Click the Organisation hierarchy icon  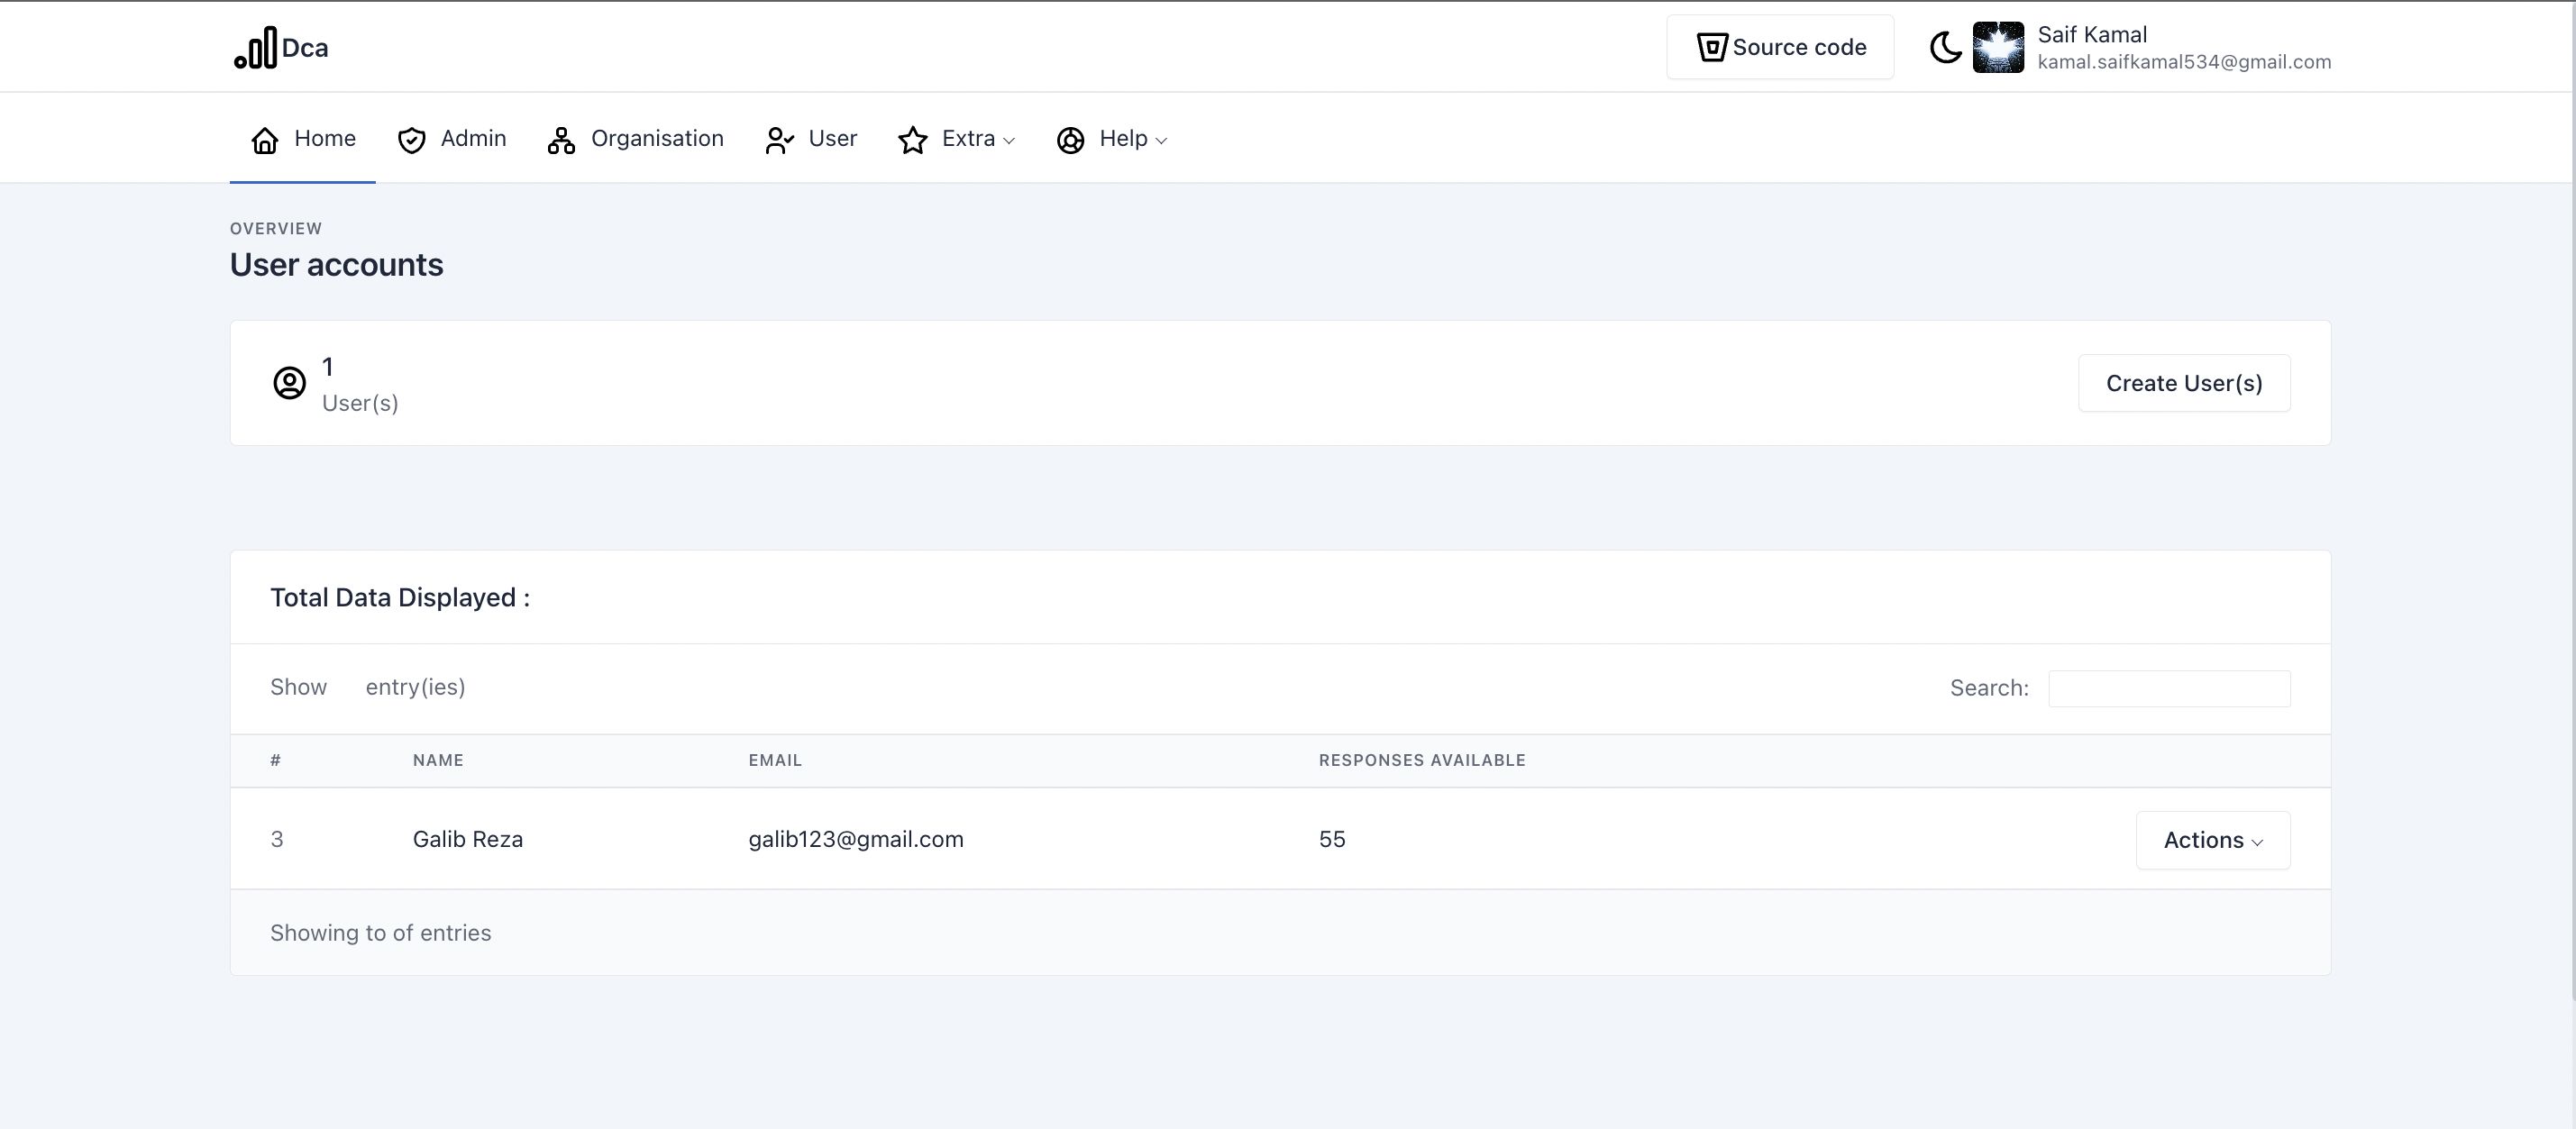click(x=561, y=140)
